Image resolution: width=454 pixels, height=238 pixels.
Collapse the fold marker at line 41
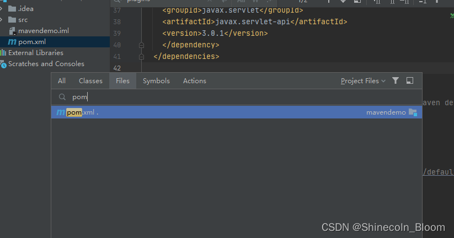tap(141, 57)
